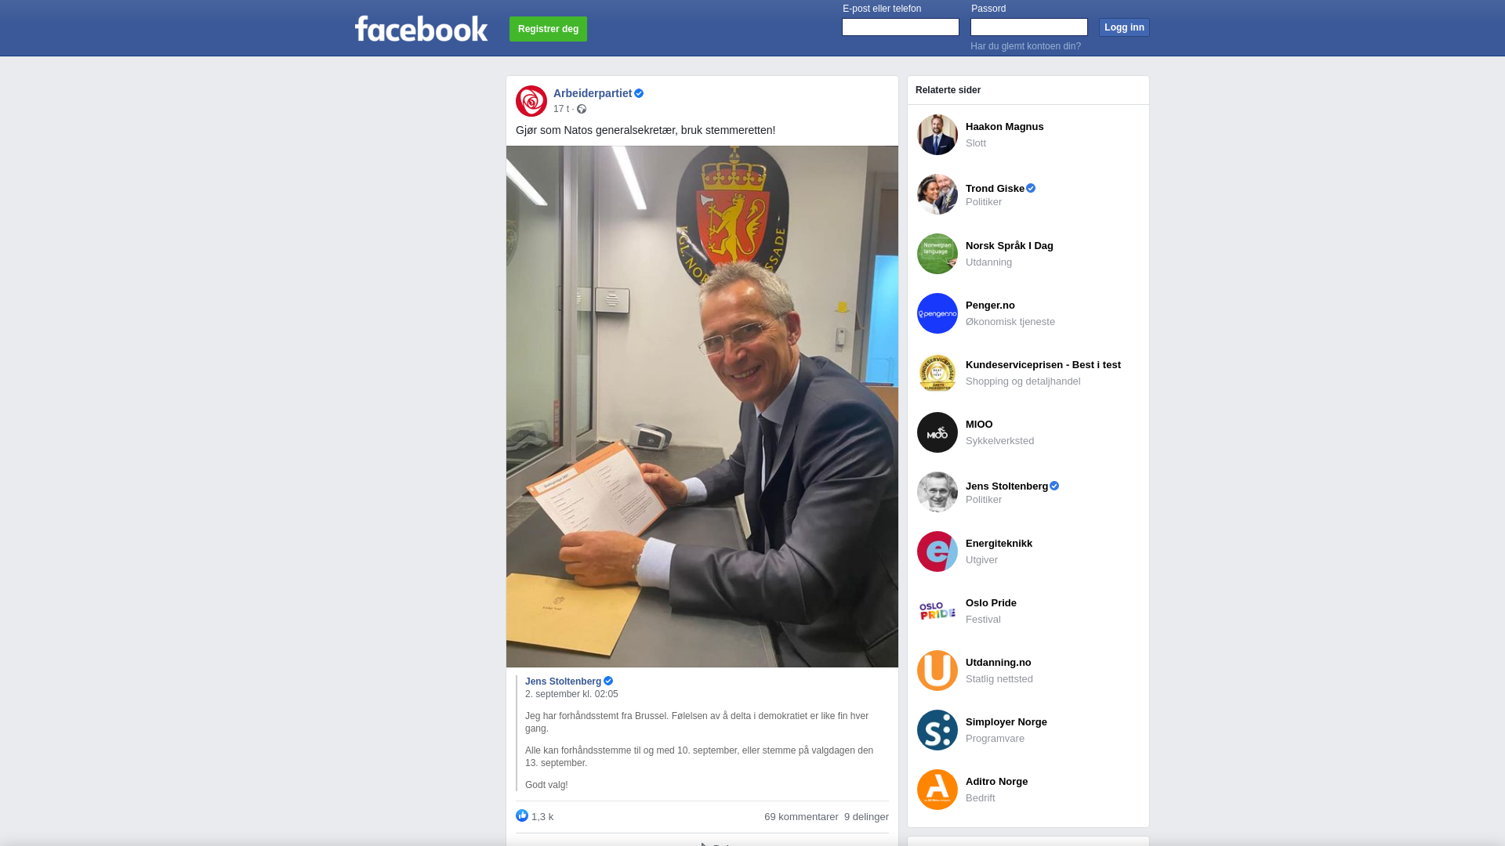Viewport: 1505px width, 846px height.
Task: Focus the Passord input field
Action: click(1029, 27)
